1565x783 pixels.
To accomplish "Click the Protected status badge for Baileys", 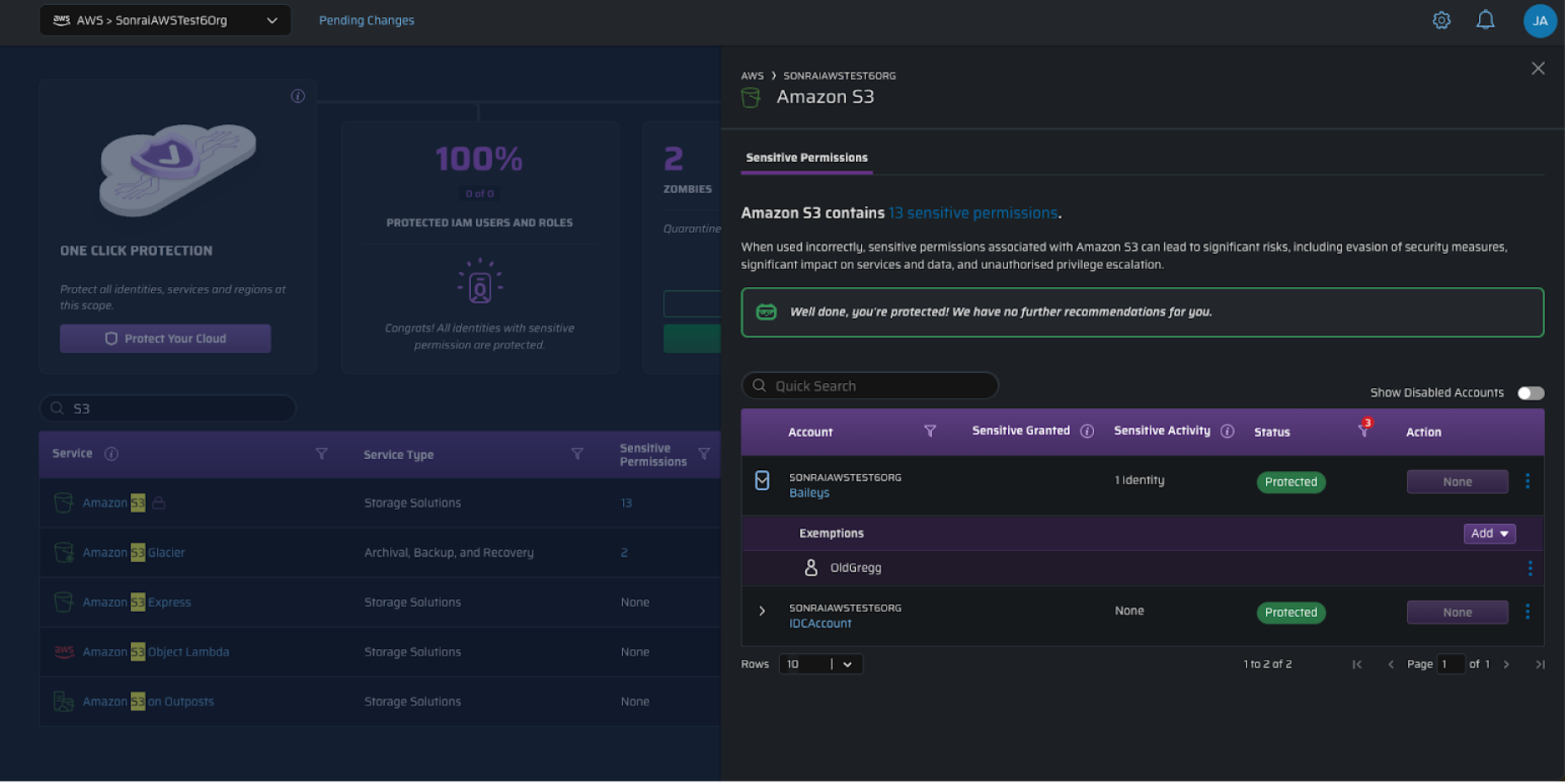I will point(1291,482).
